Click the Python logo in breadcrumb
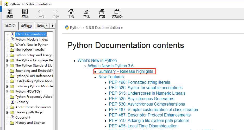 (67, 28)
